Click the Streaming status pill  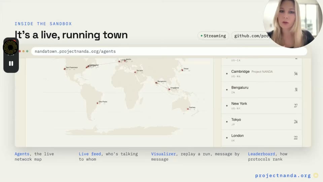(213, 36)
